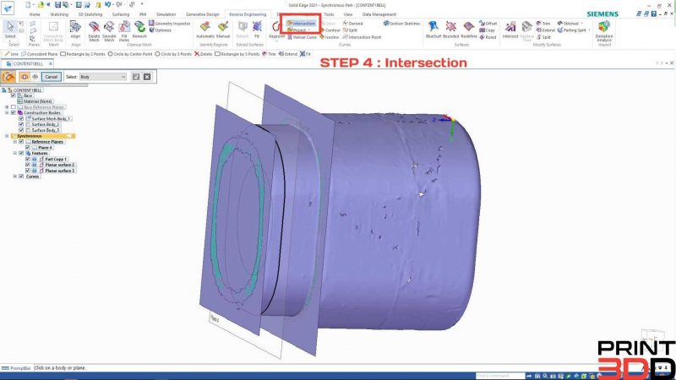Open the Data Management tab
The height and width of the screenshot is (380, 676).
pyautogui.click(x=379, y=14)
